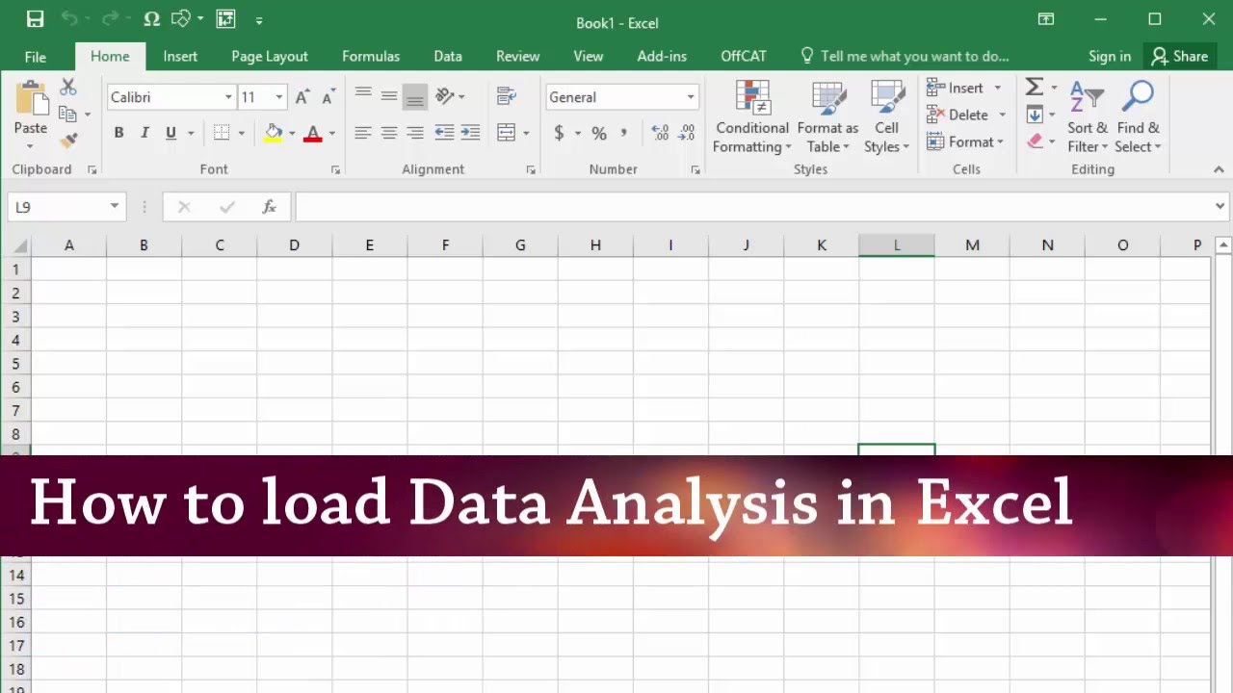
Task: Increase indent icon
Action: pyautogui.click(x=470, y=133)
